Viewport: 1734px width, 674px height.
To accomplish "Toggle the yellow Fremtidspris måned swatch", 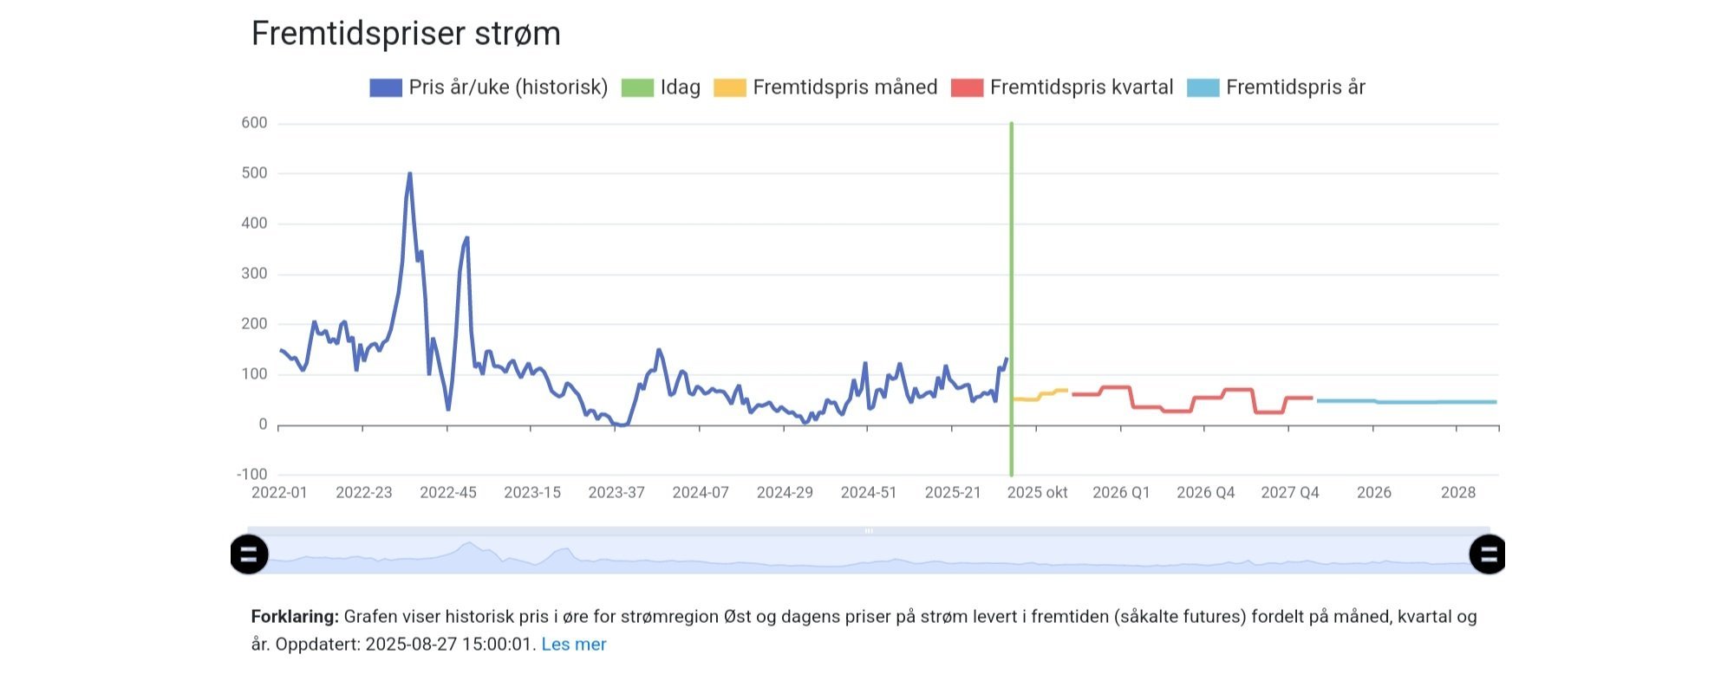I will point(730,87).
